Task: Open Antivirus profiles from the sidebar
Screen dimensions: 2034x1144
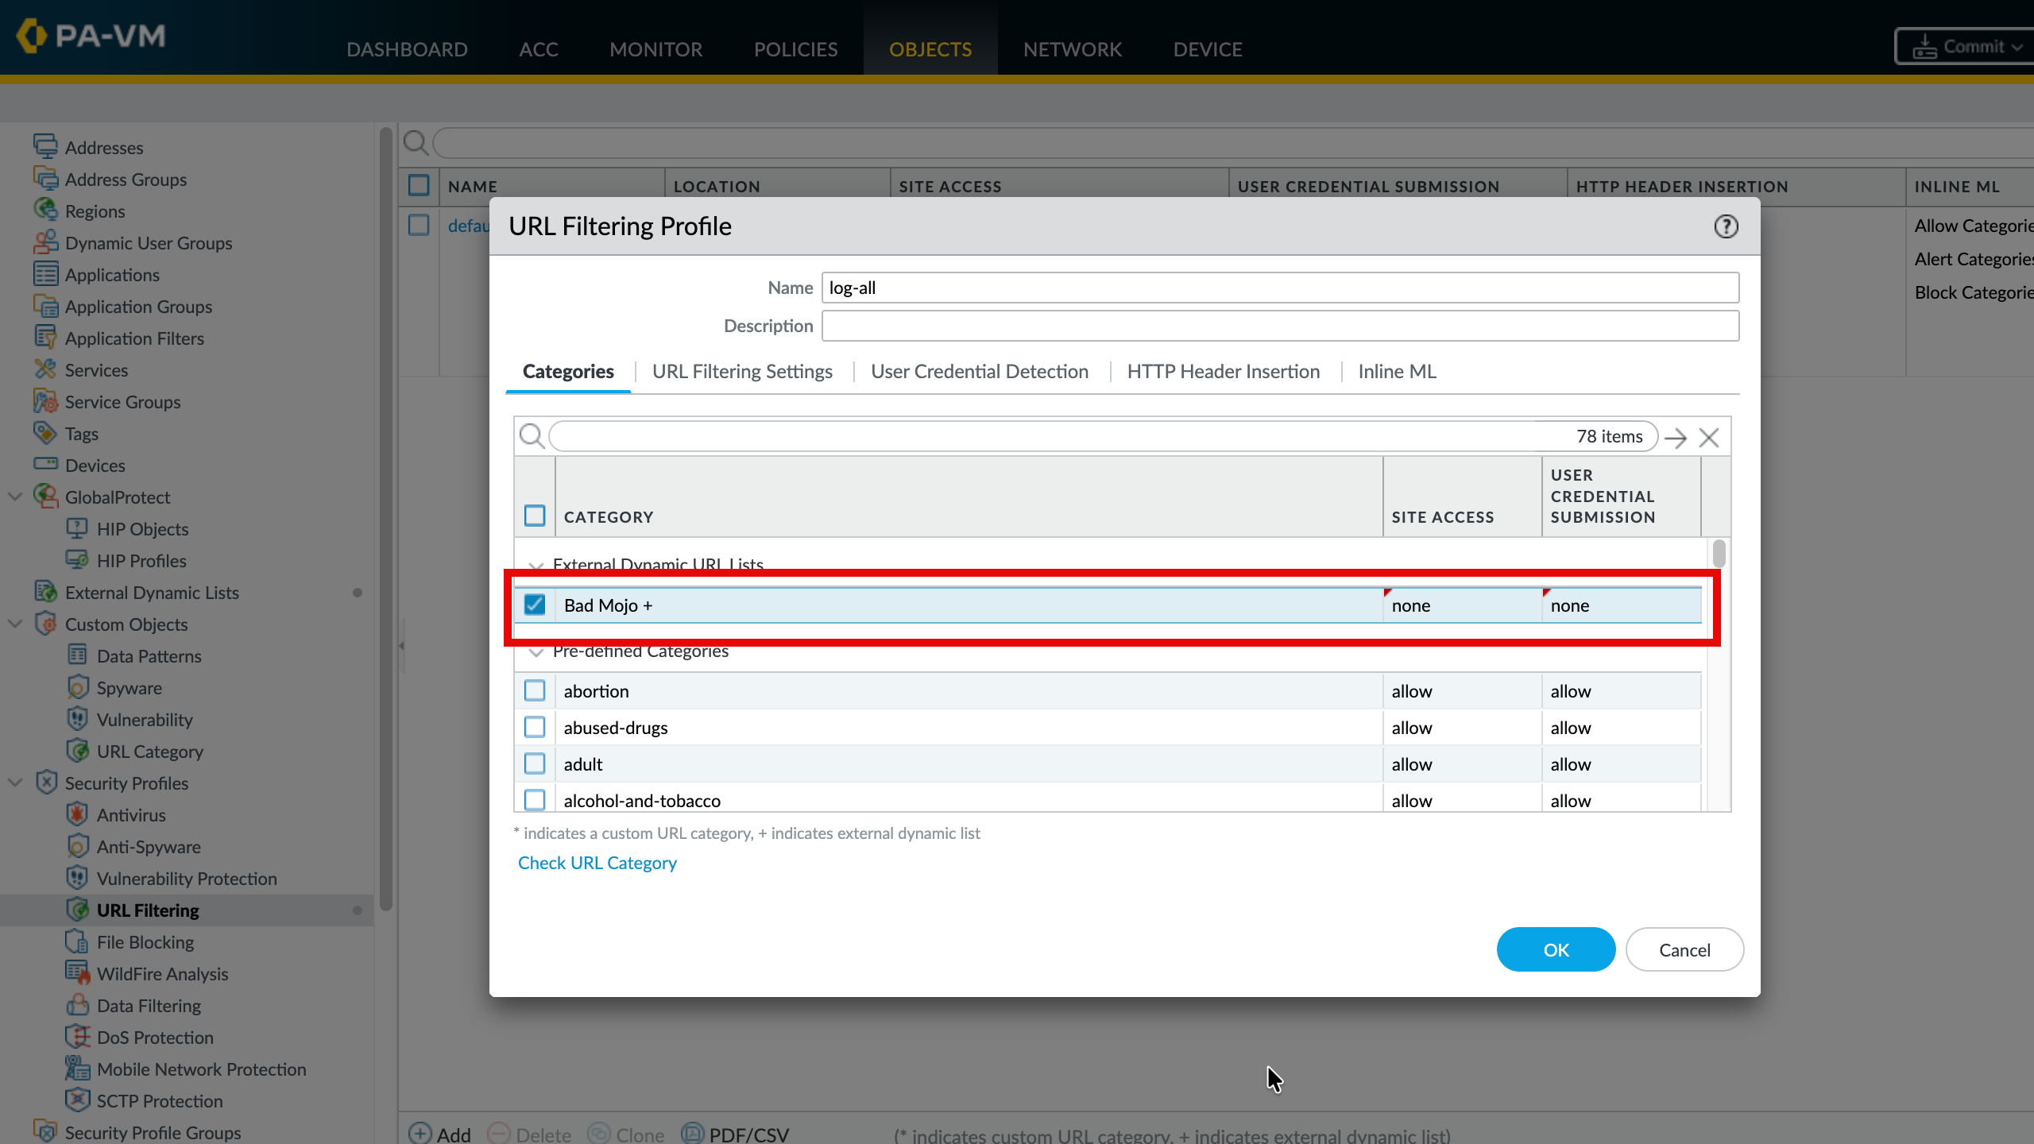Action: (x=131, y=815)
